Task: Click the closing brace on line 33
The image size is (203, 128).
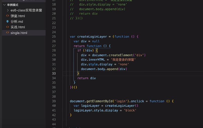Action: [x=78, y=73]
